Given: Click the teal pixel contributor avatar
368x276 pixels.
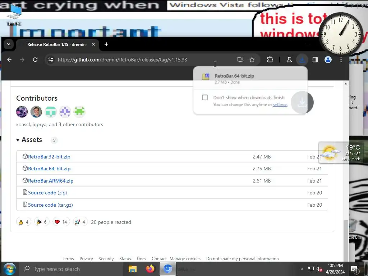Looking at the screenshot, I should click(x=51, y=111).
